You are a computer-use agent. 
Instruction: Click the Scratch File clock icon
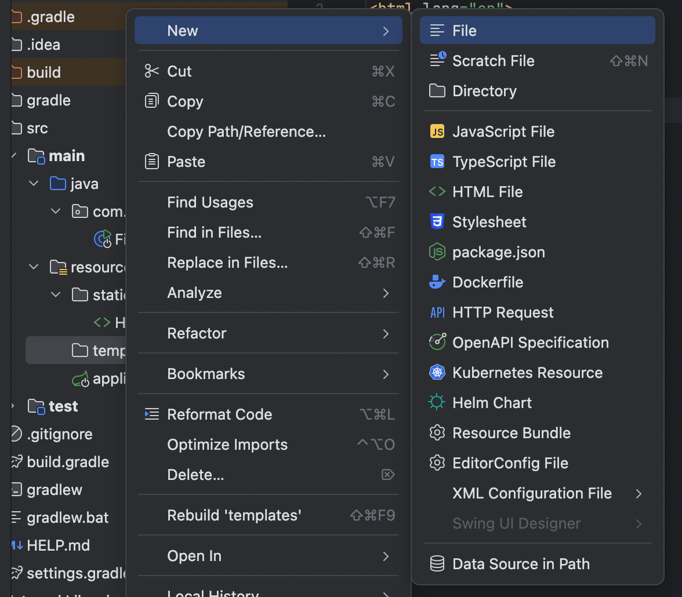(x=437, y=60)
